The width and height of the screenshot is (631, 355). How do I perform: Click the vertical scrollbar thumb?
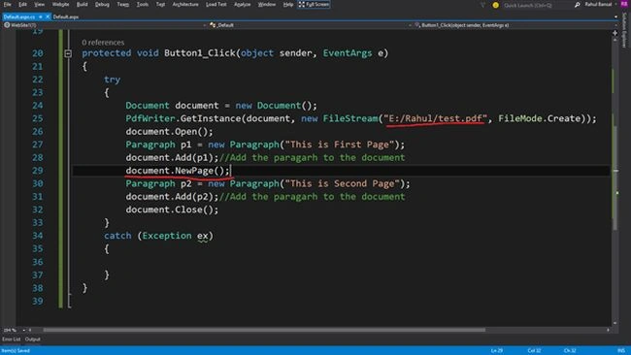[x=614, y=178]
